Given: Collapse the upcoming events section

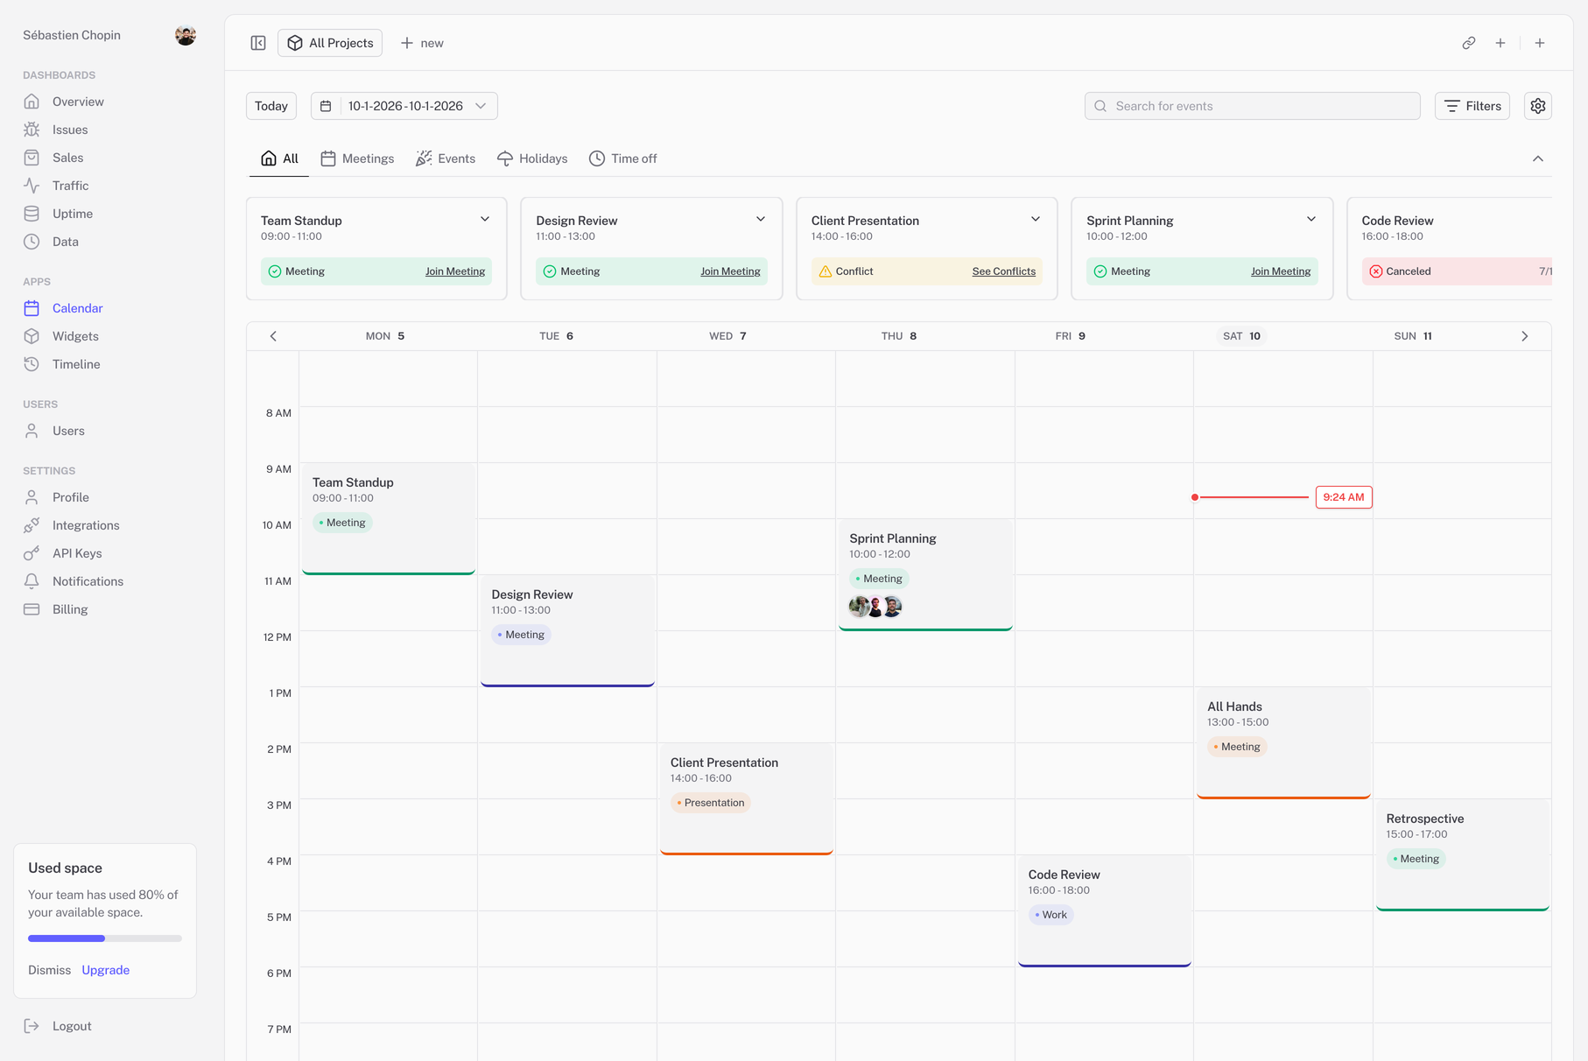Looking at the screenshot, I should [x=1537, y=158].
